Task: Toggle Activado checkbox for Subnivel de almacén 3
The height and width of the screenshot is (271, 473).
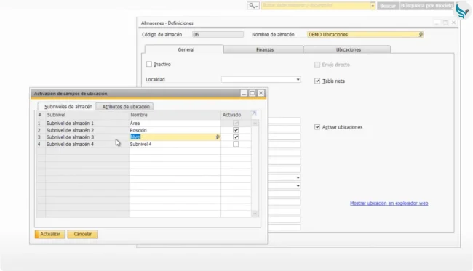Action: coord(236,137)
